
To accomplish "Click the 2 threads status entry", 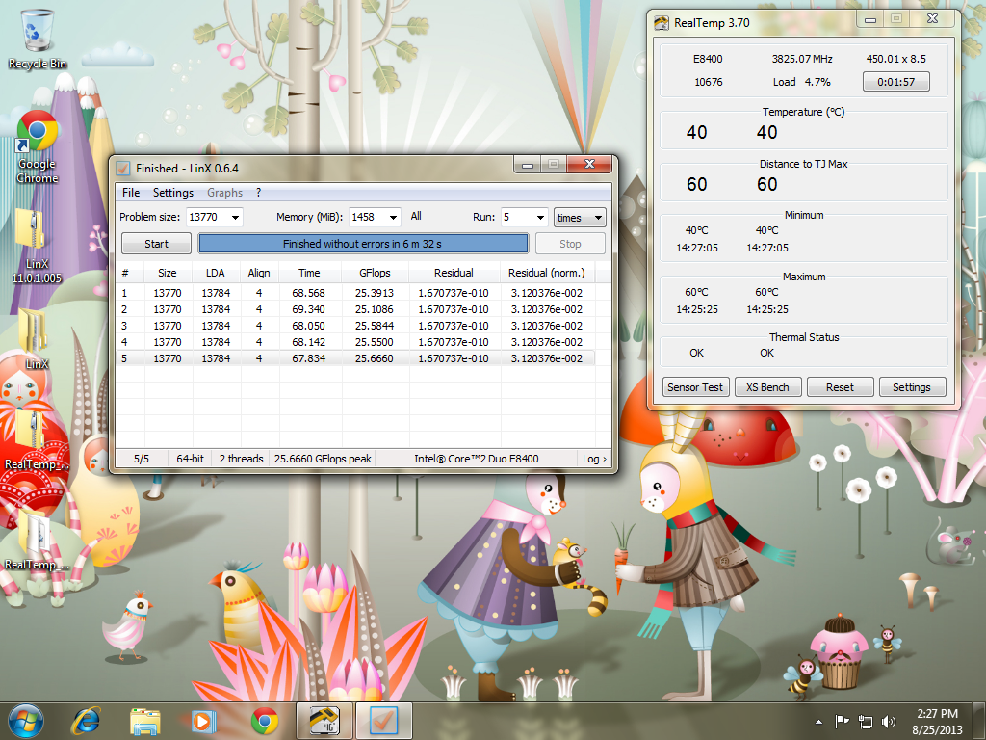I will [x=241, y=459].
